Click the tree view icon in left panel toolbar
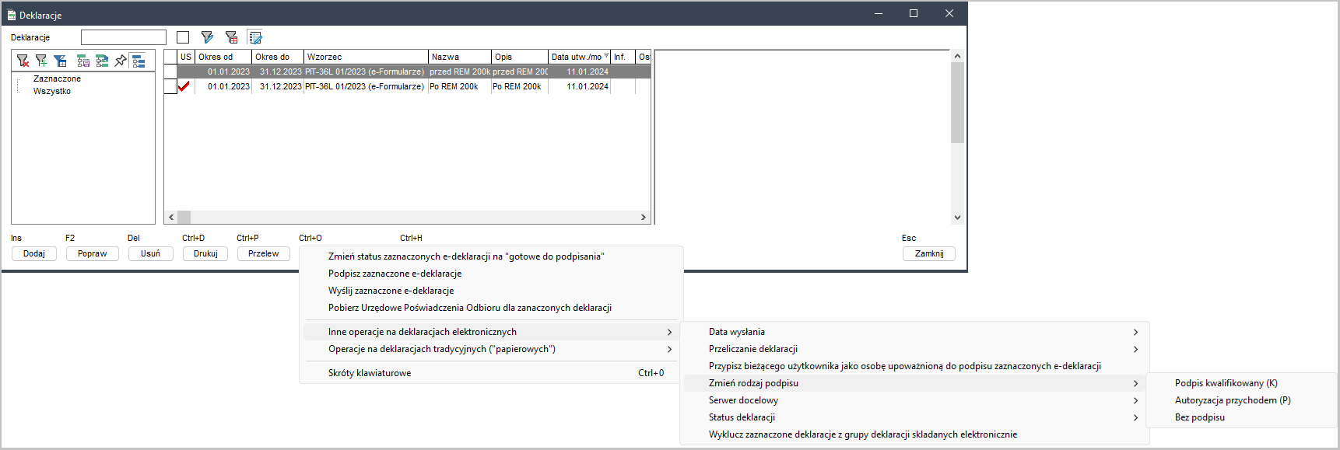Viewport: 1340px width, 450px height. [x=139, y=61]
